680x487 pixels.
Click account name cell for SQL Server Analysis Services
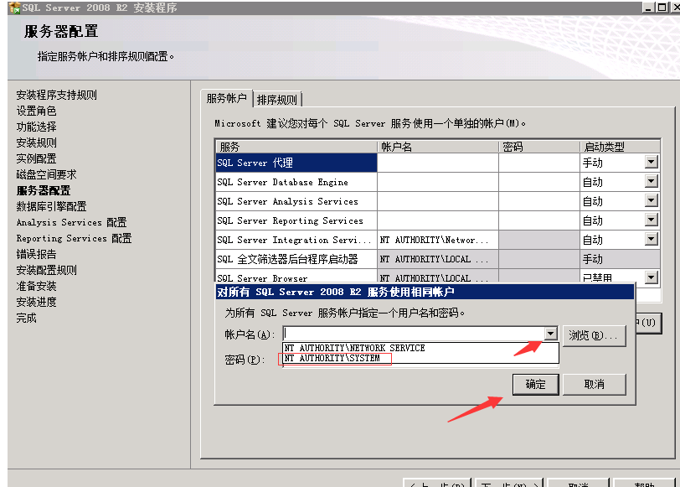coord(438,201)
